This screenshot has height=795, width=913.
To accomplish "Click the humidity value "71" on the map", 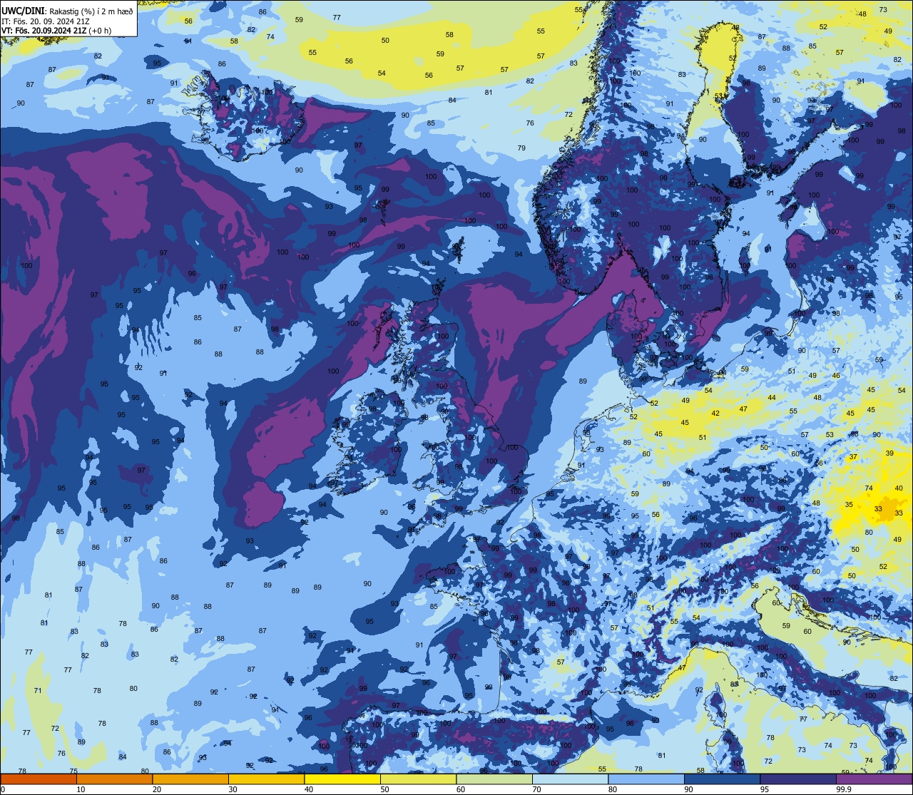I will 38,691.
